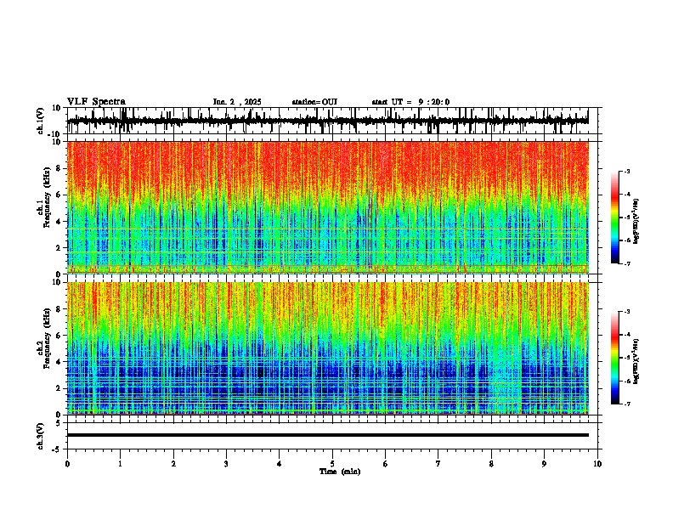Click the ch.1 voltage waveform strip
This screenshot has width=673, height=520.
pos(327,121)
